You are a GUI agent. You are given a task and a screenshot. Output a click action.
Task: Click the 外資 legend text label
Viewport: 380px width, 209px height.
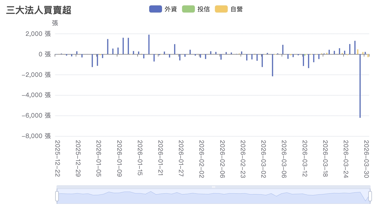pyautogui.click(x=171, y=9)
